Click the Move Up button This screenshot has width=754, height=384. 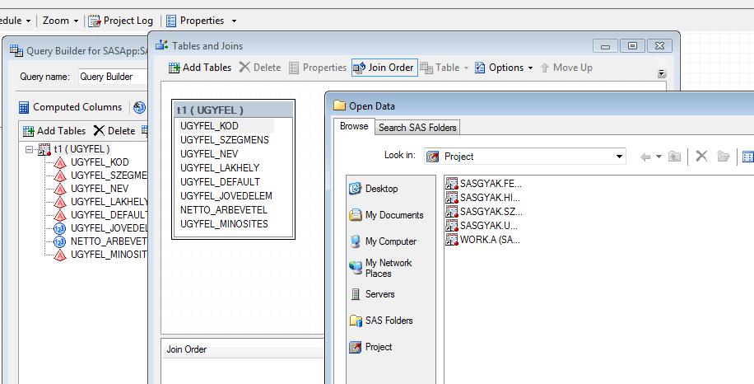(x=566, y=68)
